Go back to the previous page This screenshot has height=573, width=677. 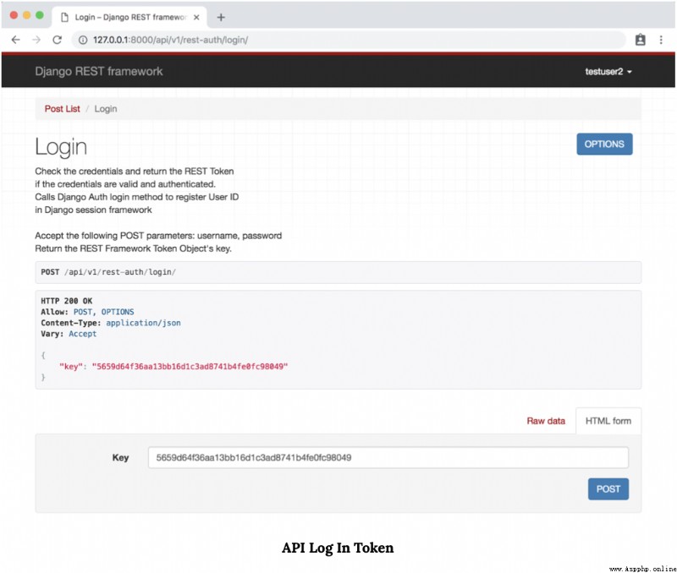[16, 40]
